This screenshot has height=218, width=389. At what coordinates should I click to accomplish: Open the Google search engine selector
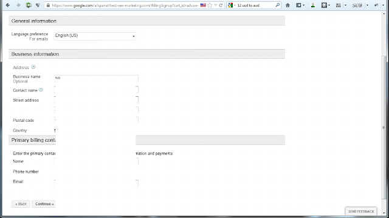[x=232, y=5]
